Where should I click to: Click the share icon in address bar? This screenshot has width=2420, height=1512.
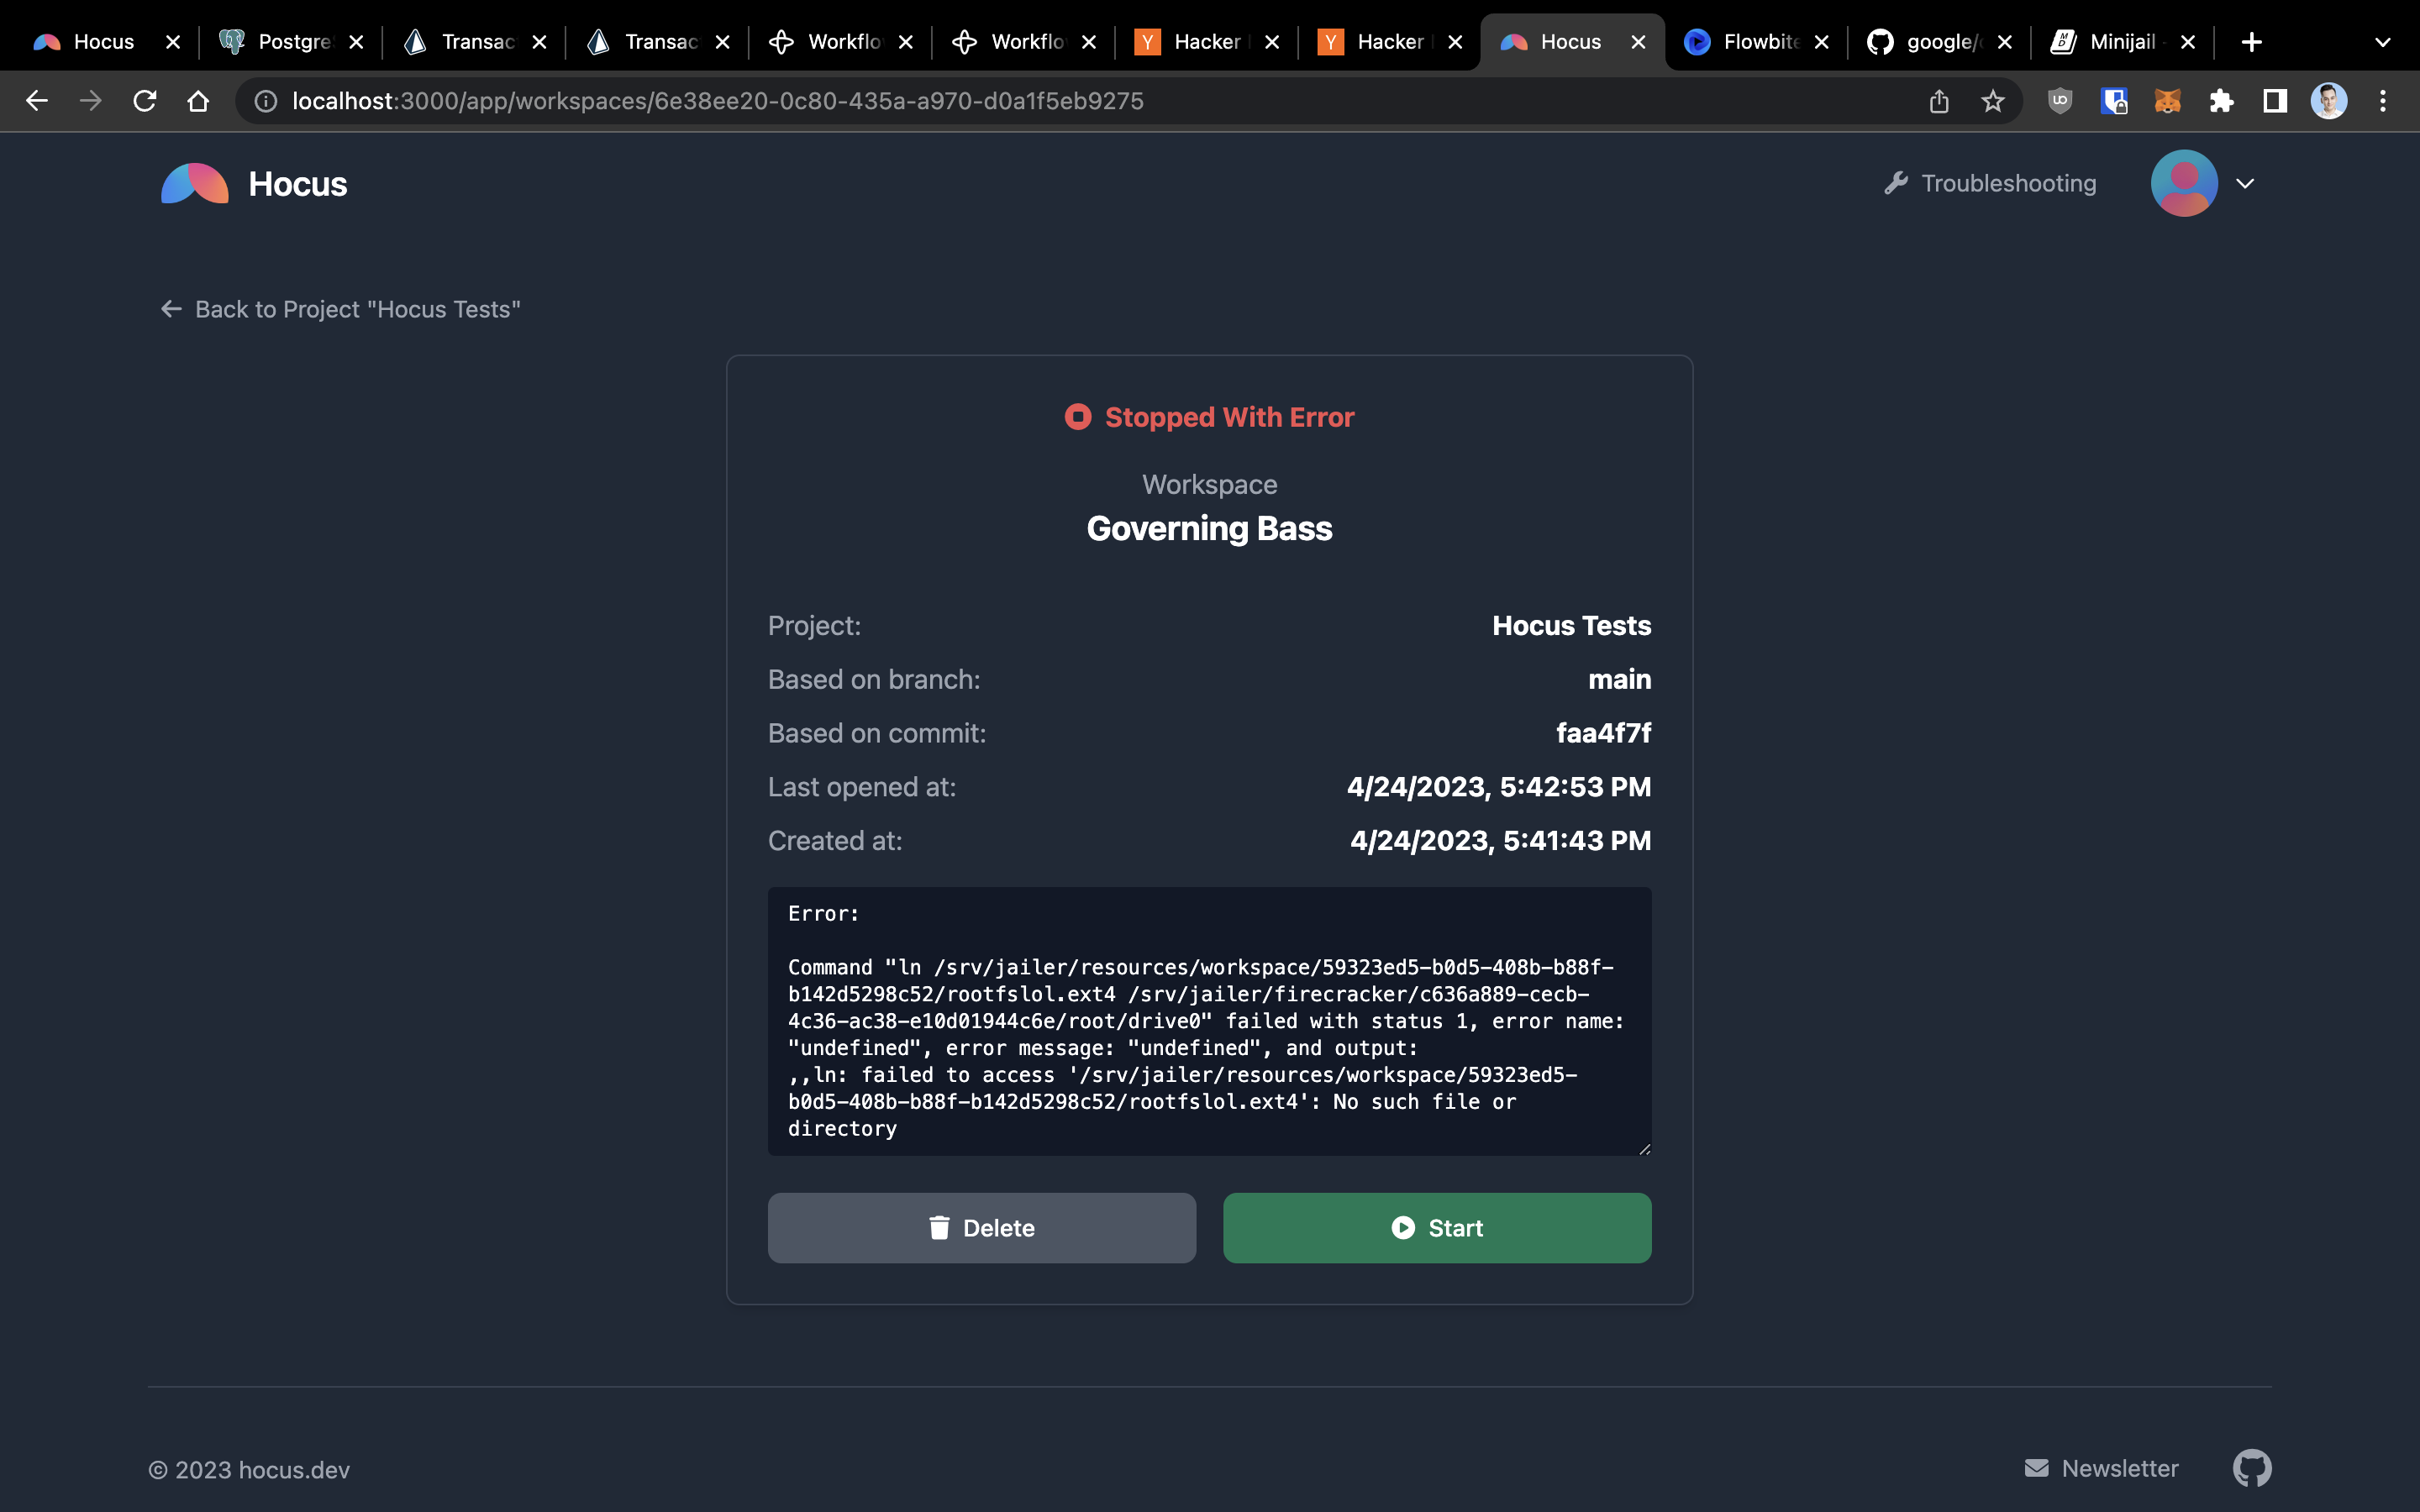coord(1938,101)
